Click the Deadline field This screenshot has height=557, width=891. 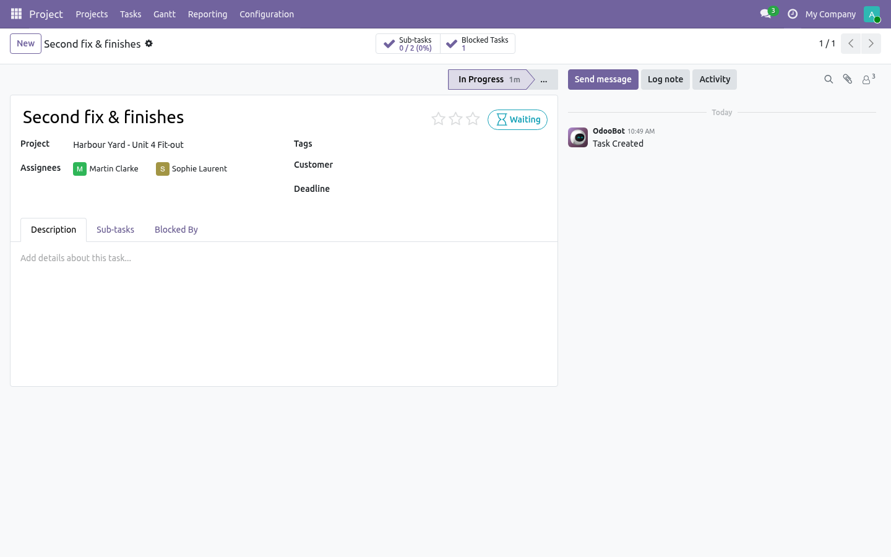tap(445, 189)
